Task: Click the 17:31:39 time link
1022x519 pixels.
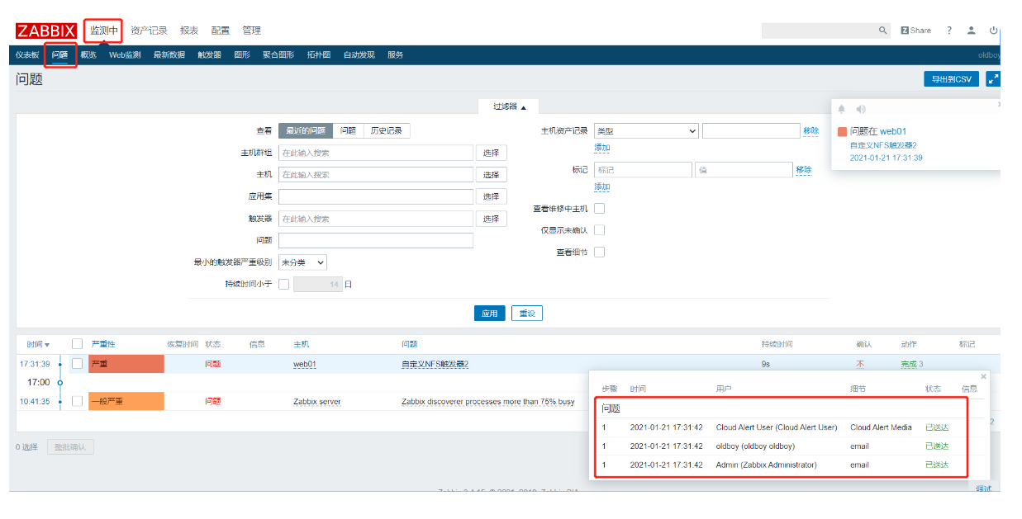Action: click(x=35, y=364)
